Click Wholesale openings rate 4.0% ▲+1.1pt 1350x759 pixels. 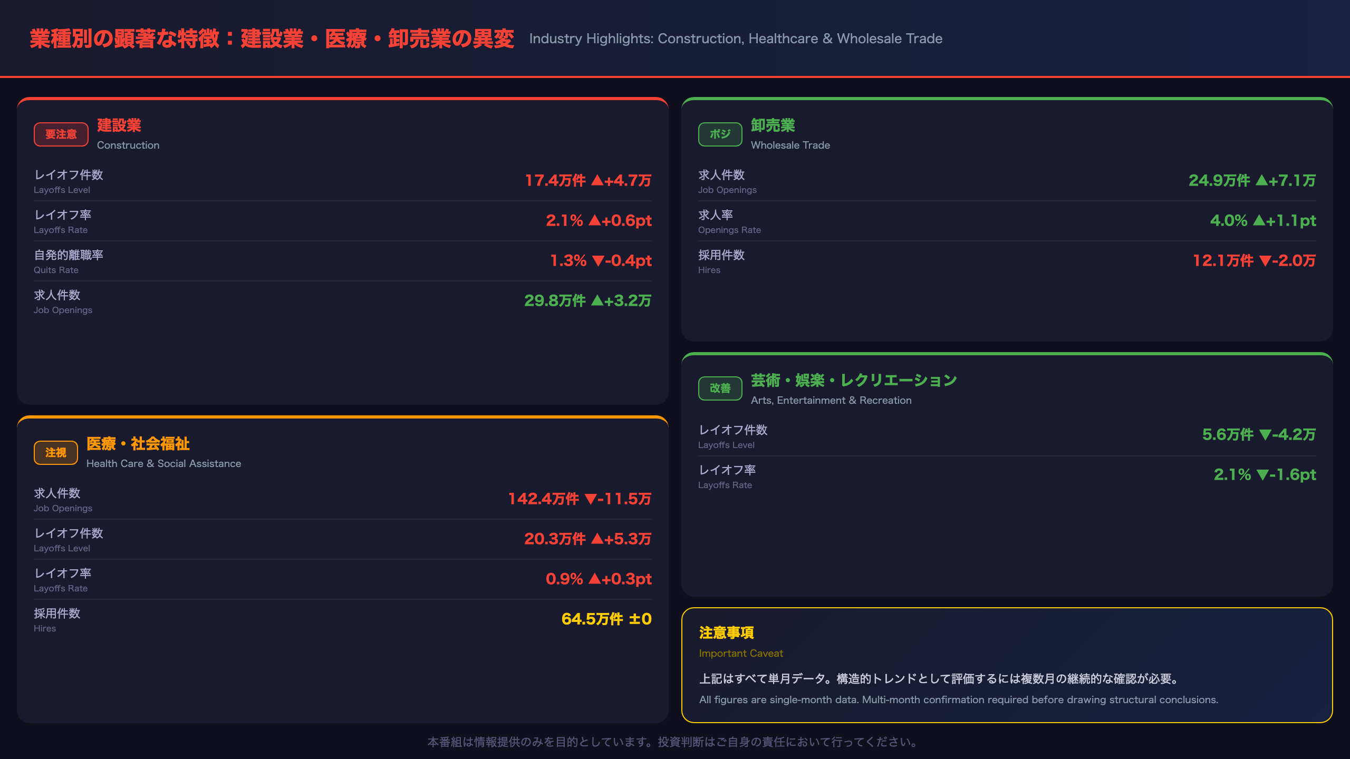click(x=1263, y=221)
